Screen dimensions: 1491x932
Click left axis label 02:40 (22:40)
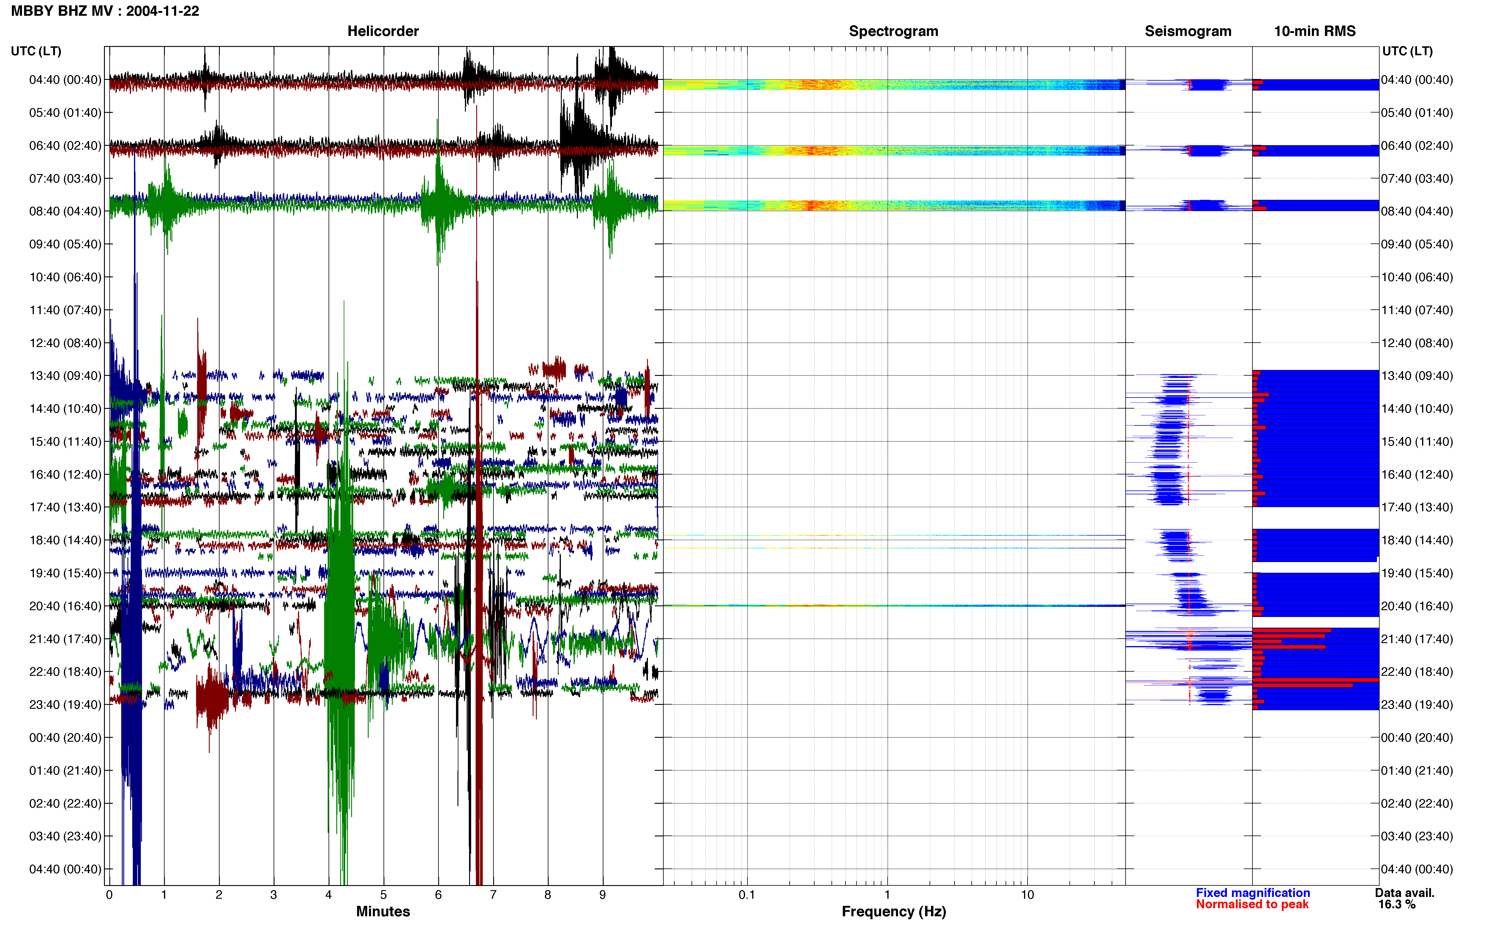(65, 803)
